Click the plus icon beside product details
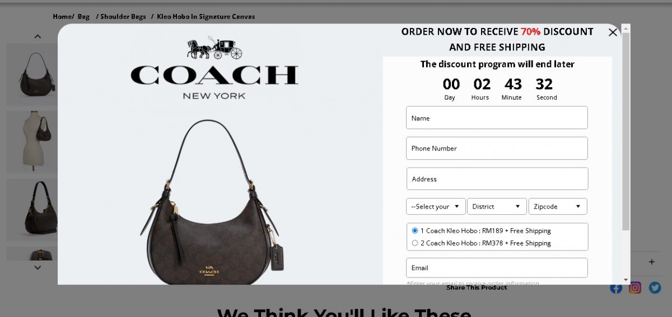 click(x=652, y=262)
